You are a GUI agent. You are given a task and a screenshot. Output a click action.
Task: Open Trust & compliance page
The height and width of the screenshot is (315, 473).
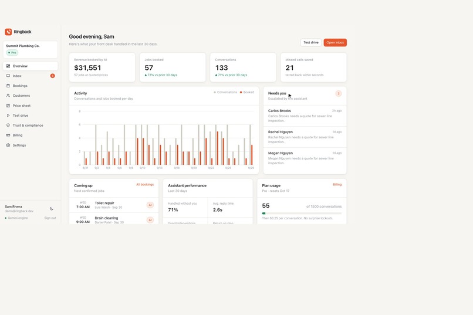(31, 126)
